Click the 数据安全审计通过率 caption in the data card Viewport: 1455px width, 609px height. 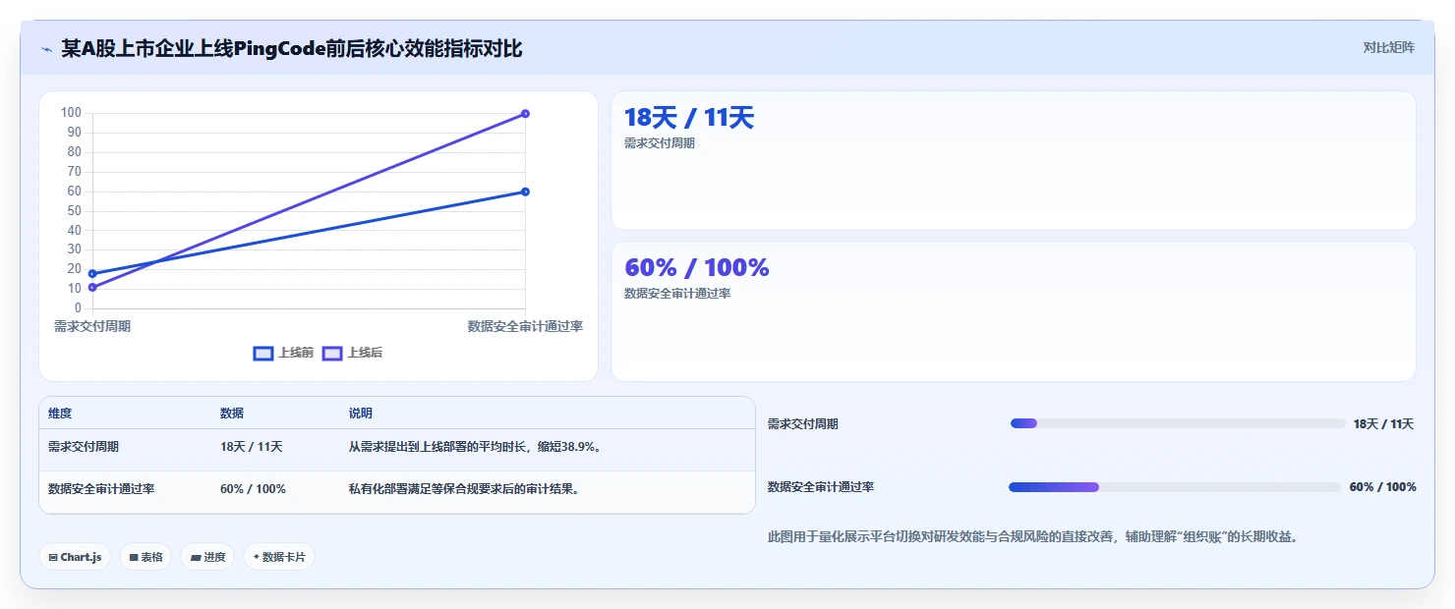(677, 293)
